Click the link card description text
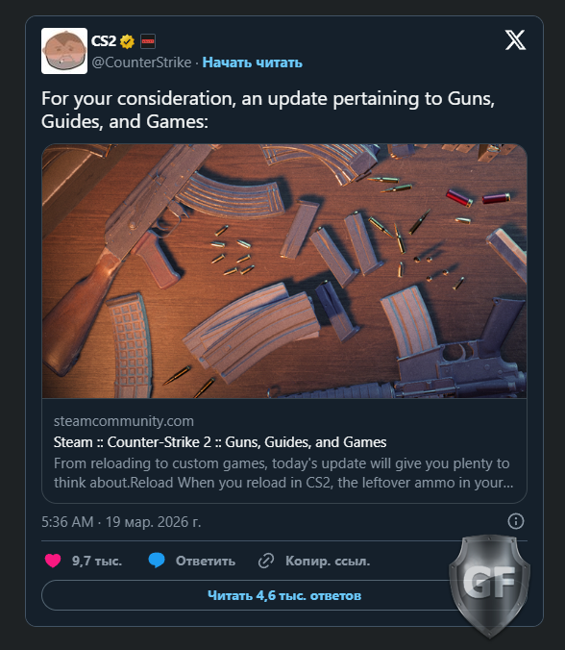Image resolution: width=565 pixels, height=650 pixels. click(x=283, y=473)
